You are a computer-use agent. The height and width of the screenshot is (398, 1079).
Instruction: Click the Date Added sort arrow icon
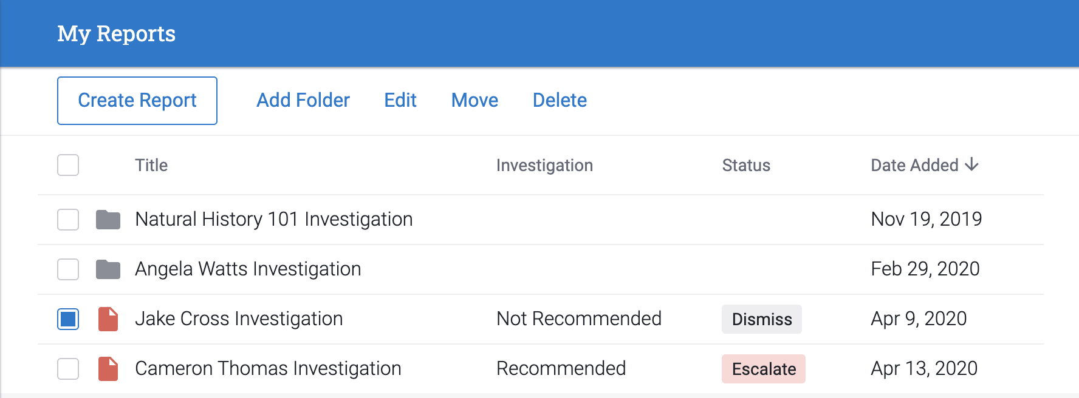point(972,164)
